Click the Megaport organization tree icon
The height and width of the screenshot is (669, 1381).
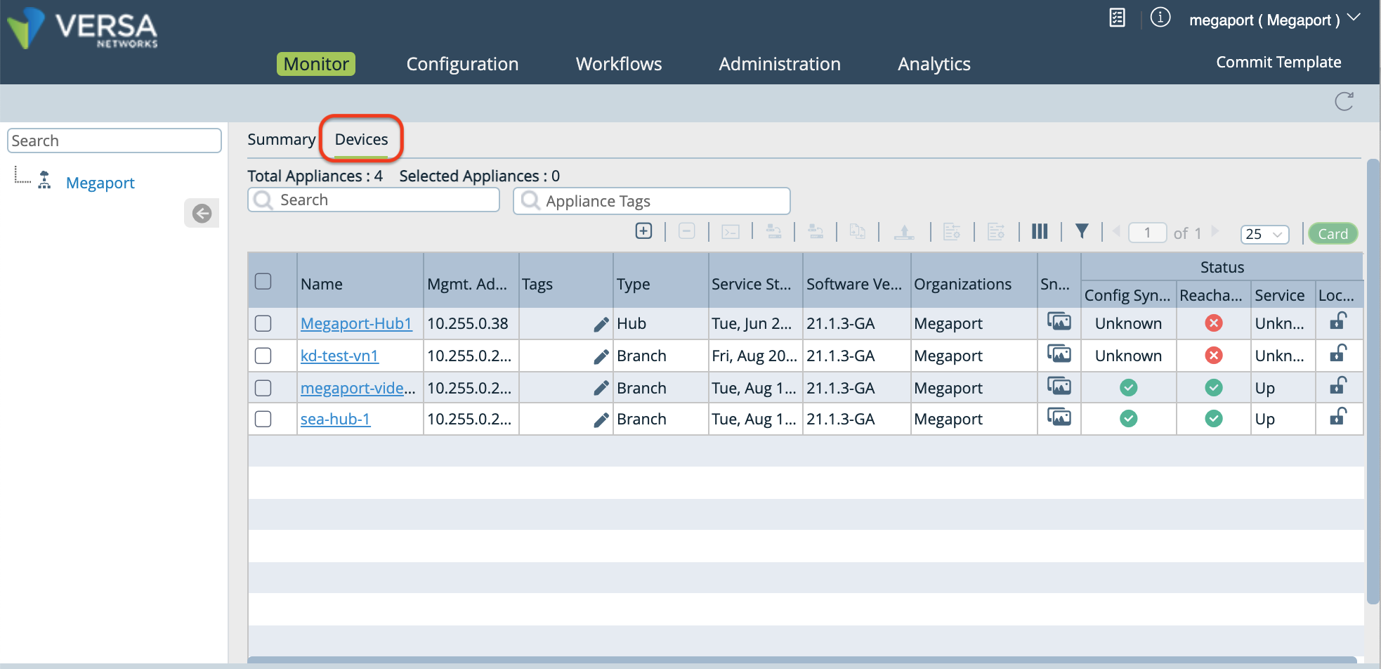coord(44,181)
